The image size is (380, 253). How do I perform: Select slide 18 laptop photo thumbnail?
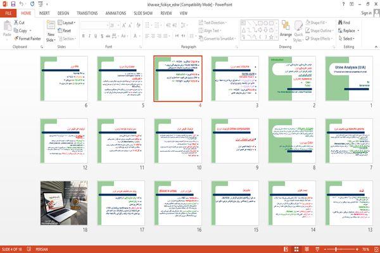click(64, 203)
